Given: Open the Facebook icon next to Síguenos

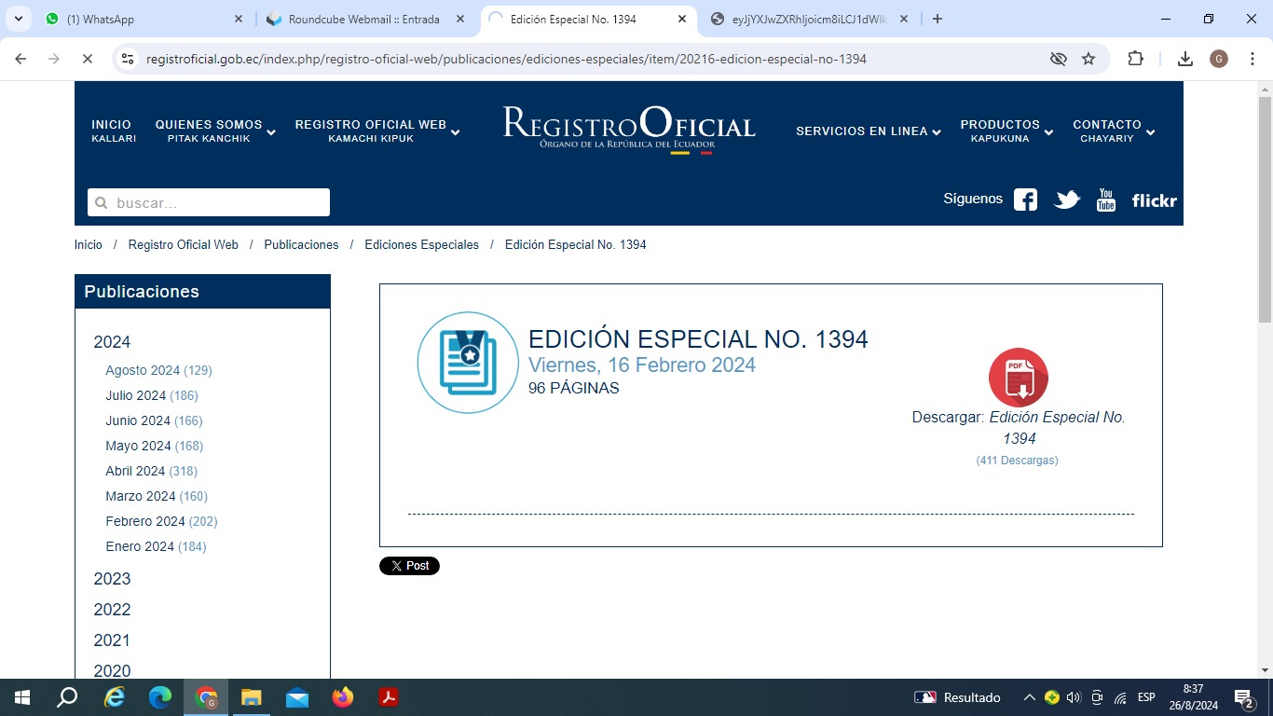Looking at the screenshot, I should 1025,200.
